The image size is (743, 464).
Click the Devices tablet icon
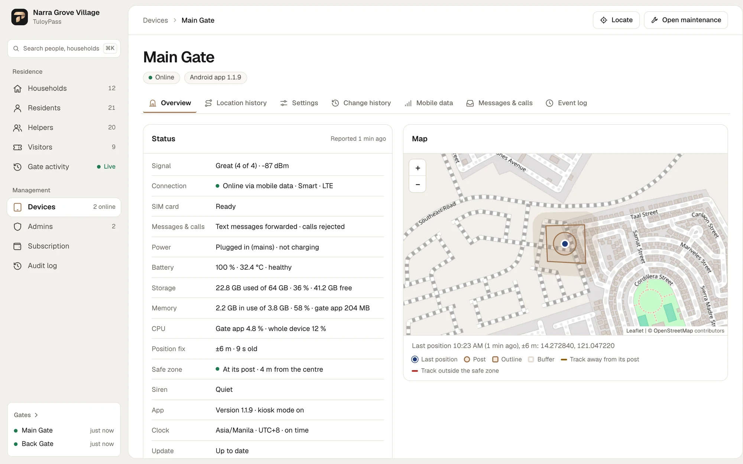(x=17, y=207)
